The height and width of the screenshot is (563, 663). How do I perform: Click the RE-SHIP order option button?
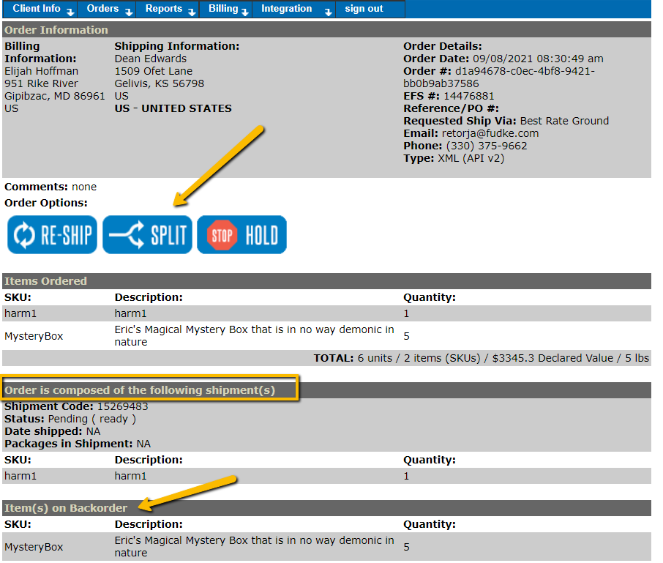[x=52, y=235]
